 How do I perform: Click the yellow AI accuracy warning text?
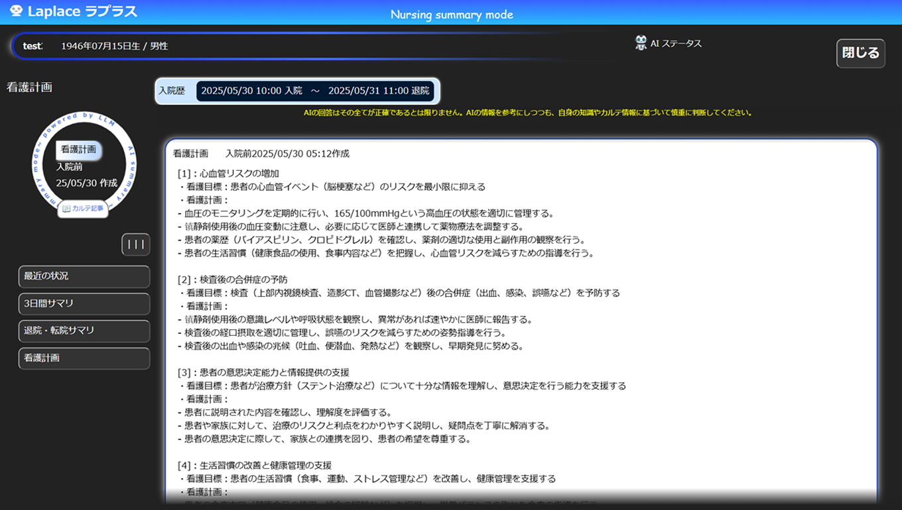tap(527, 113)
